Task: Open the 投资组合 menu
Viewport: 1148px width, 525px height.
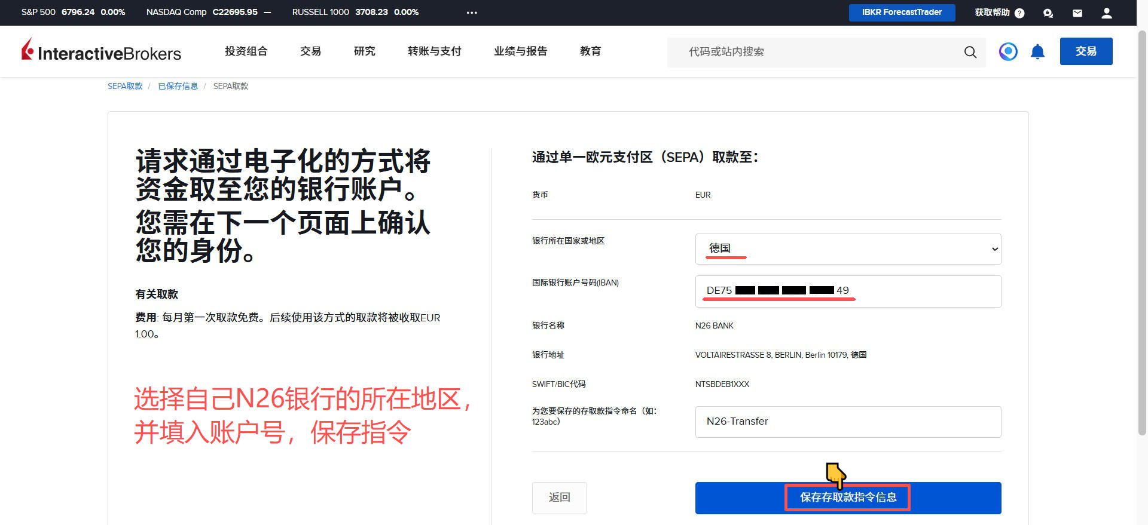Action: pos(246,51)
